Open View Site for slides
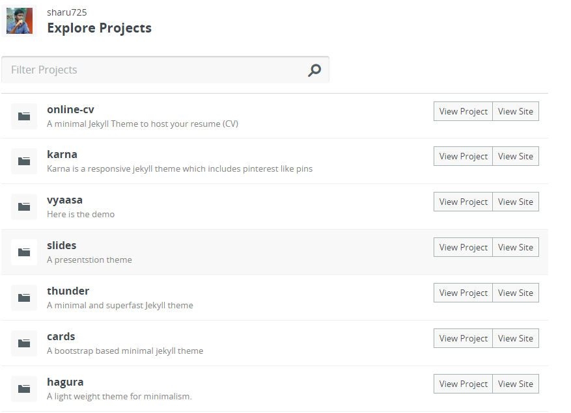571x413 pixels. pos(515,247)
